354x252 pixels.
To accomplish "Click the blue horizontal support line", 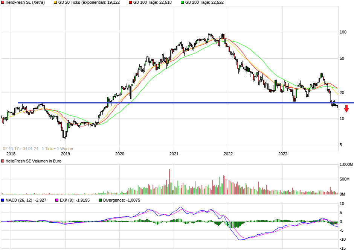I will [x=178, y=103].
